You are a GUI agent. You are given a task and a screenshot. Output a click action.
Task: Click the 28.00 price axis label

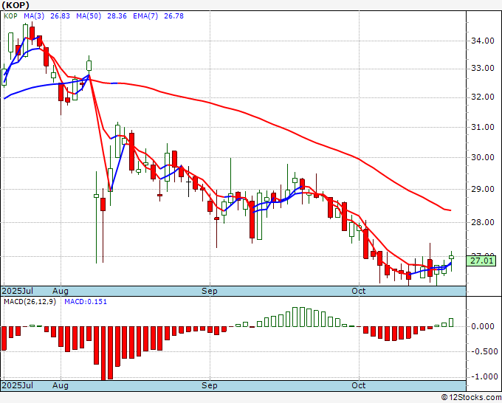(483, 222)
